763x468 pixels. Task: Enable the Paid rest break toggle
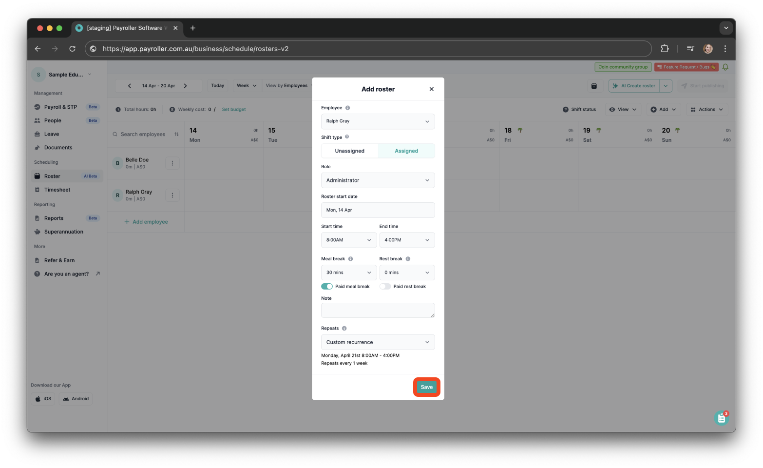pyautogui.click(x=385, y=286)
